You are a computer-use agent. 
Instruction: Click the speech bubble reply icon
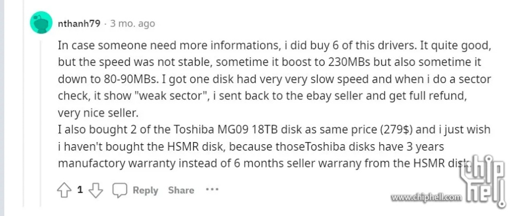pyautogui.click(x=119, y=190)
